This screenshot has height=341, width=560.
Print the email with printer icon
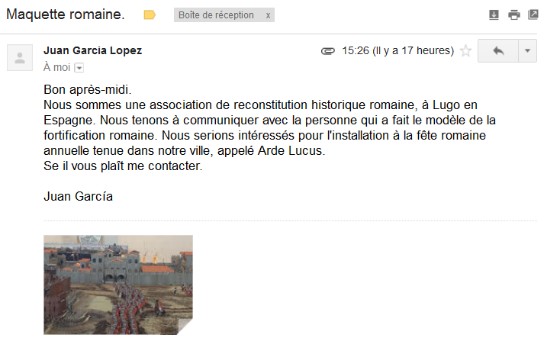pyautogui.click(x=514, y=14)
